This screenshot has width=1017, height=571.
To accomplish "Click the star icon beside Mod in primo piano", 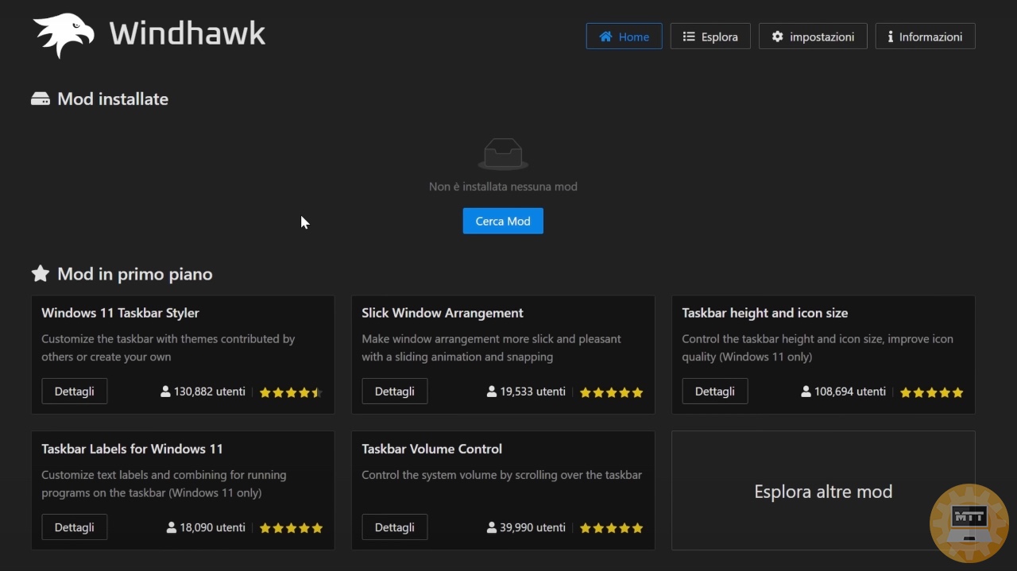I will pos(41,274).
